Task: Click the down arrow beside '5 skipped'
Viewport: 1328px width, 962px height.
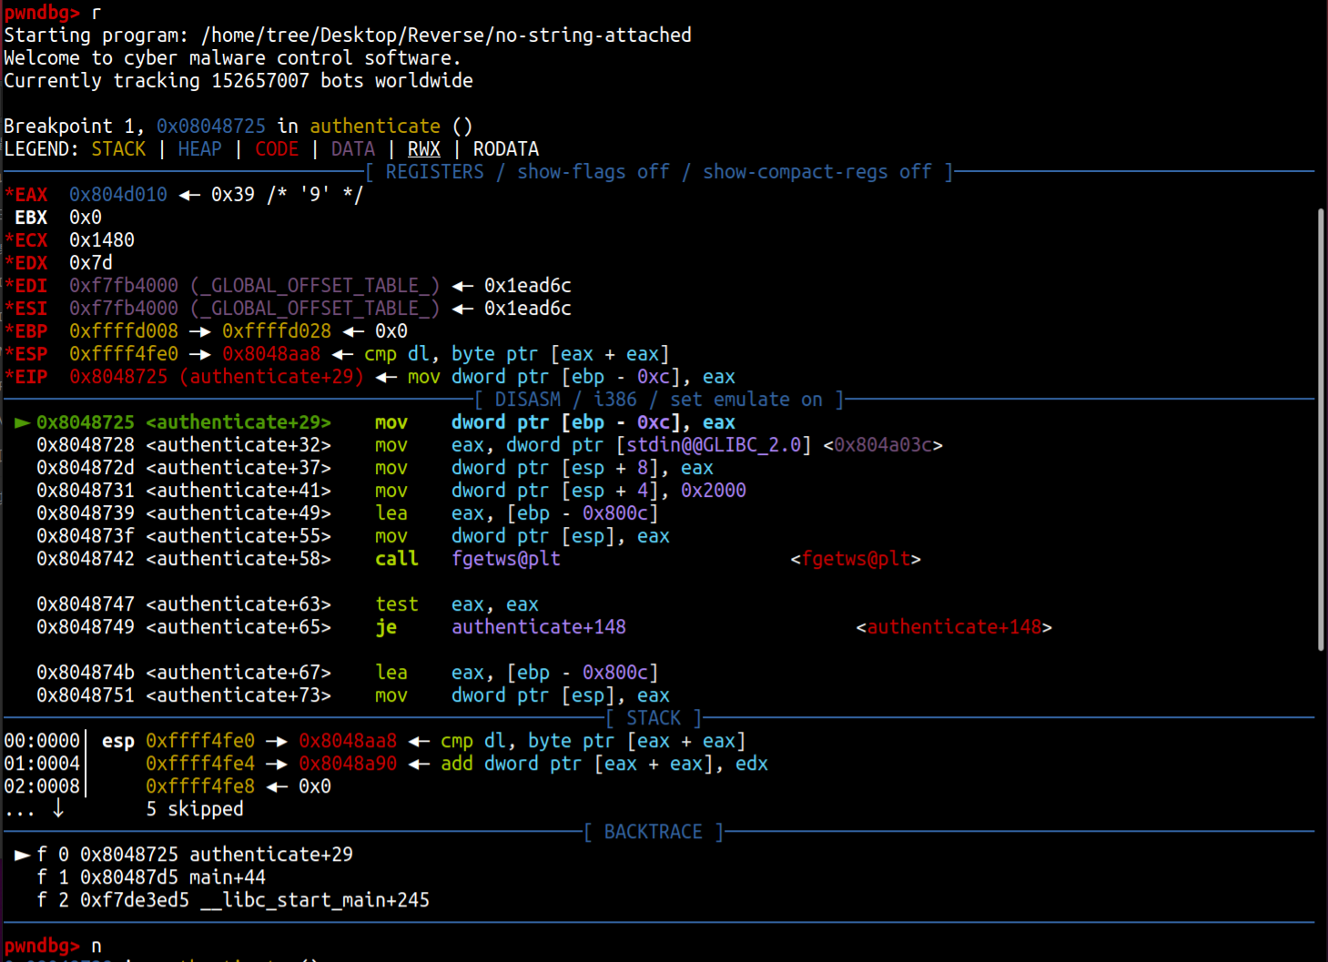Action: click(58, 808)
